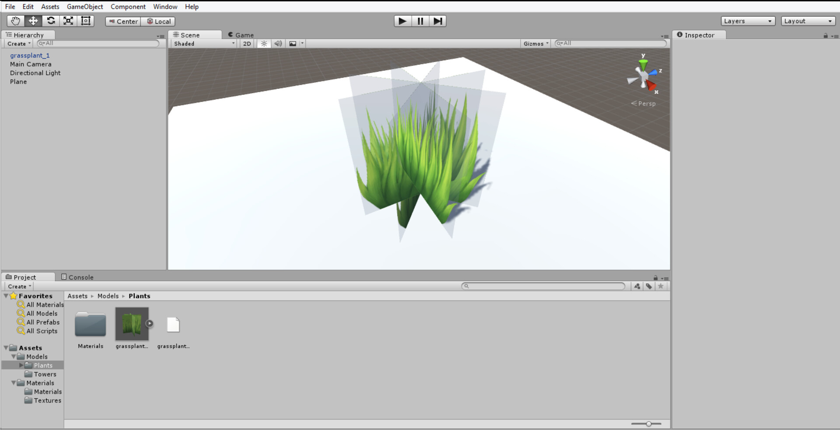Switch to the Console tab

pyautogui.click(x=77, y=277)
